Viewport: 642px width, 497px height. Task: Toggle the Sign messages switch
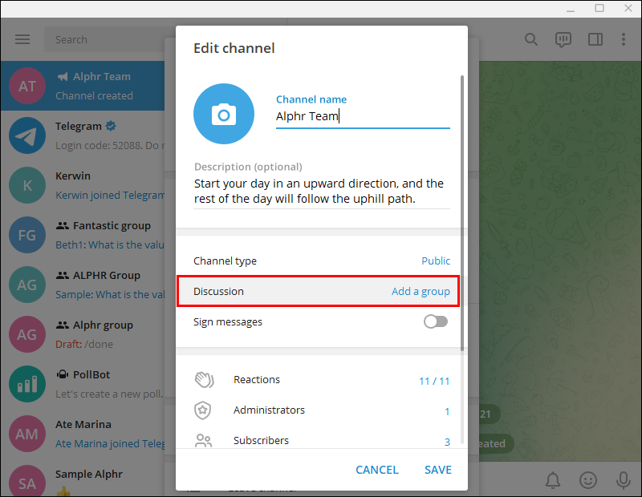coord(436,321)
